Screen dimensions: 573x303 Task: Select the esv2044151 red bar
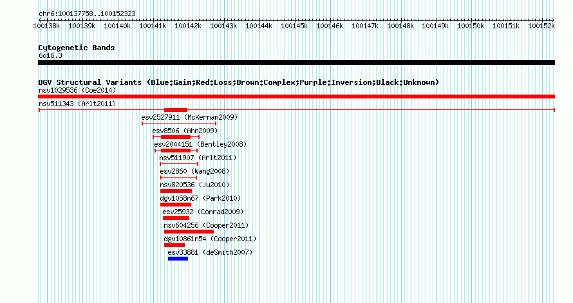pyautogui.click(x=176, y=151)
